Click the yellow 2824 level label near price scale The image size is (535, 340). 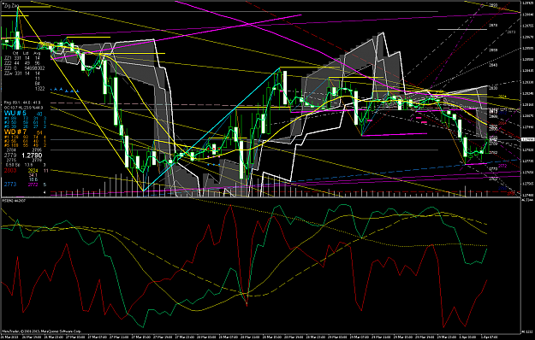(x=502, y=97)
